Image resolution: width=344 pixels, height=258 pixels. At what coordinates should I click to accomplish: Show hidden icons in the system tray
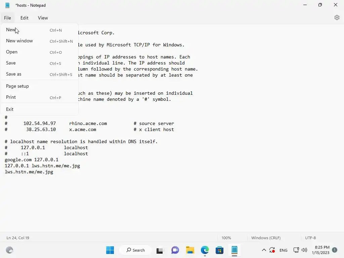264,250
